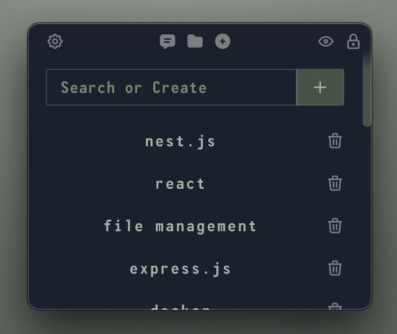Delete react with its trash icon
The image size is (397, 334).
tap(335, 183)
